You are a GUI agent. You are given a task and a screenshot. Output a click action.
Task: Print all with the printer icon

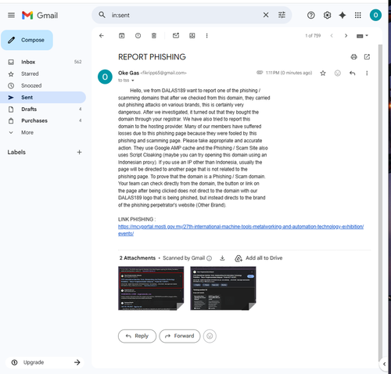[353, 57]
